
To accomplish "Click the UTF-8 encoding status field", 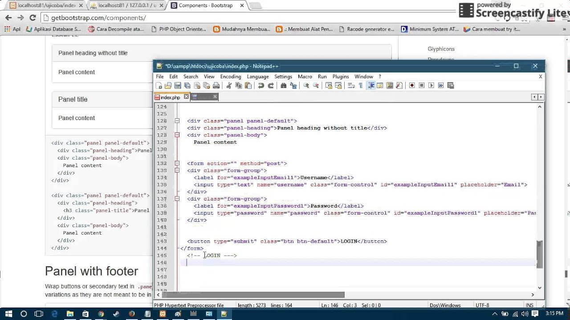I will (x=483, y=305).
